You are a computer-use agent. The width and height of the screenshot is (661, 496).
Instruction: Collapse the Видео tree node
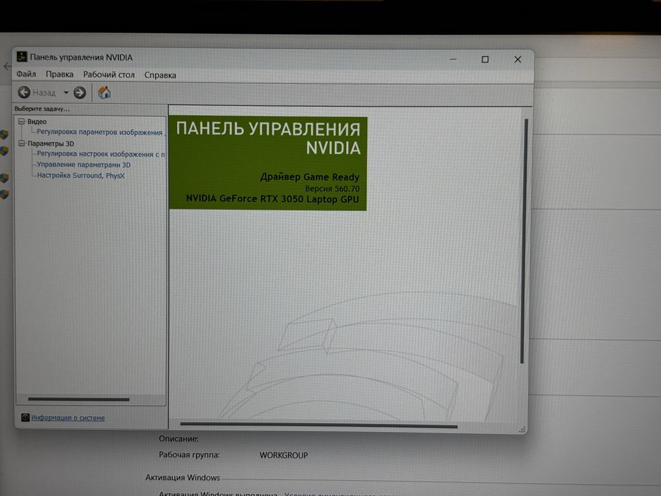tap(22, 122)
